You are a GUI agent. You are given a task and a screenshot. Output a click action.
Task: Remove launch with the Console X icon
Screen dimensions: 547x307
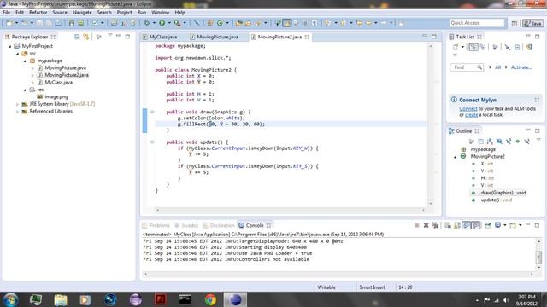426,225
